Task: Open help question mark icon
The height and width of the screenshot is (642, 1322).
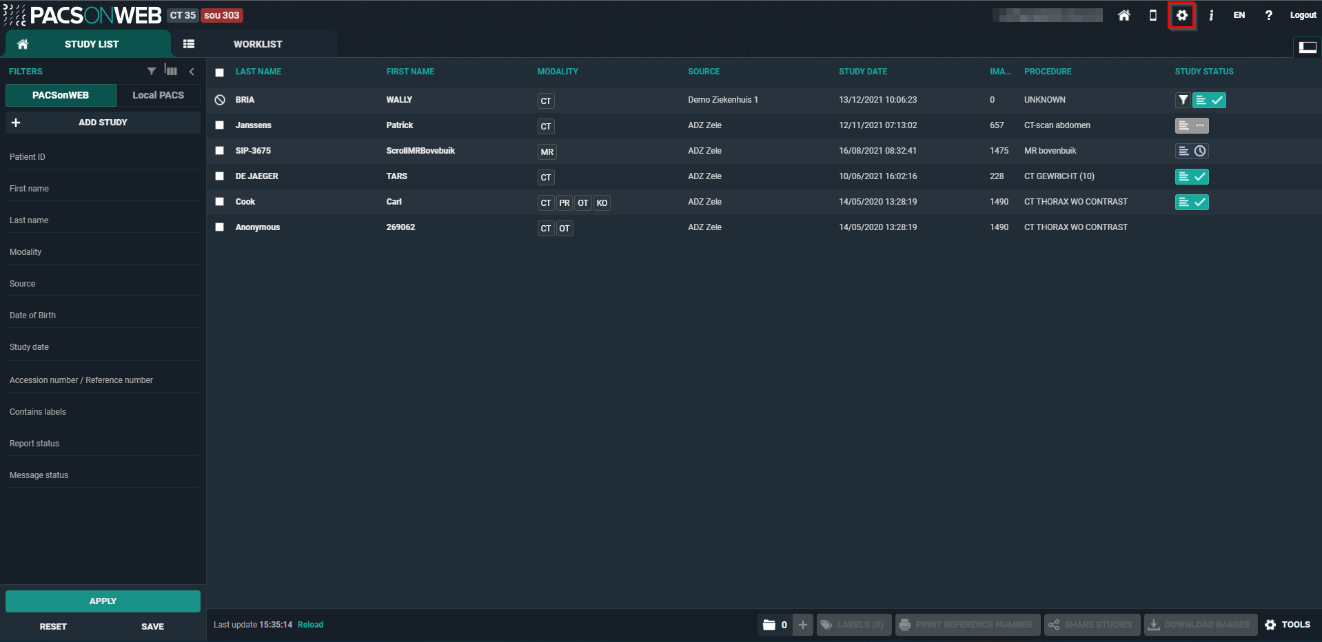Action: point(1268,15)
